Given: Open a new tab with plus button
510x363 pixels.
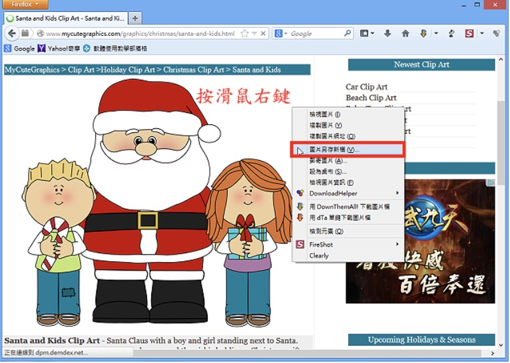Looking at the screenshot, I should coord(135,18).
